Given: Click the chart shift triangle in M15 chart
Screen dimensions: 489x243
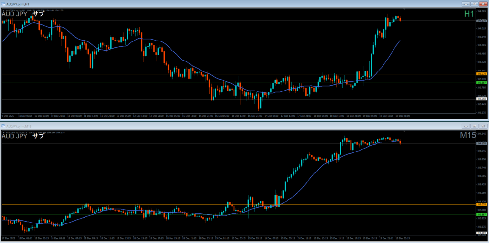Looking at the screenshot, I should pos(404,131).
